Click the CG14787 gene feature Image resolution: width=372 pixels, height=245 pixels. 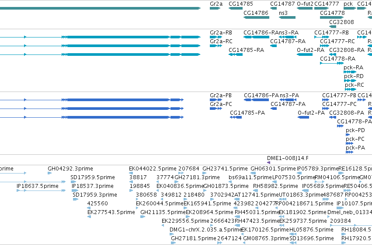(274, 8)
